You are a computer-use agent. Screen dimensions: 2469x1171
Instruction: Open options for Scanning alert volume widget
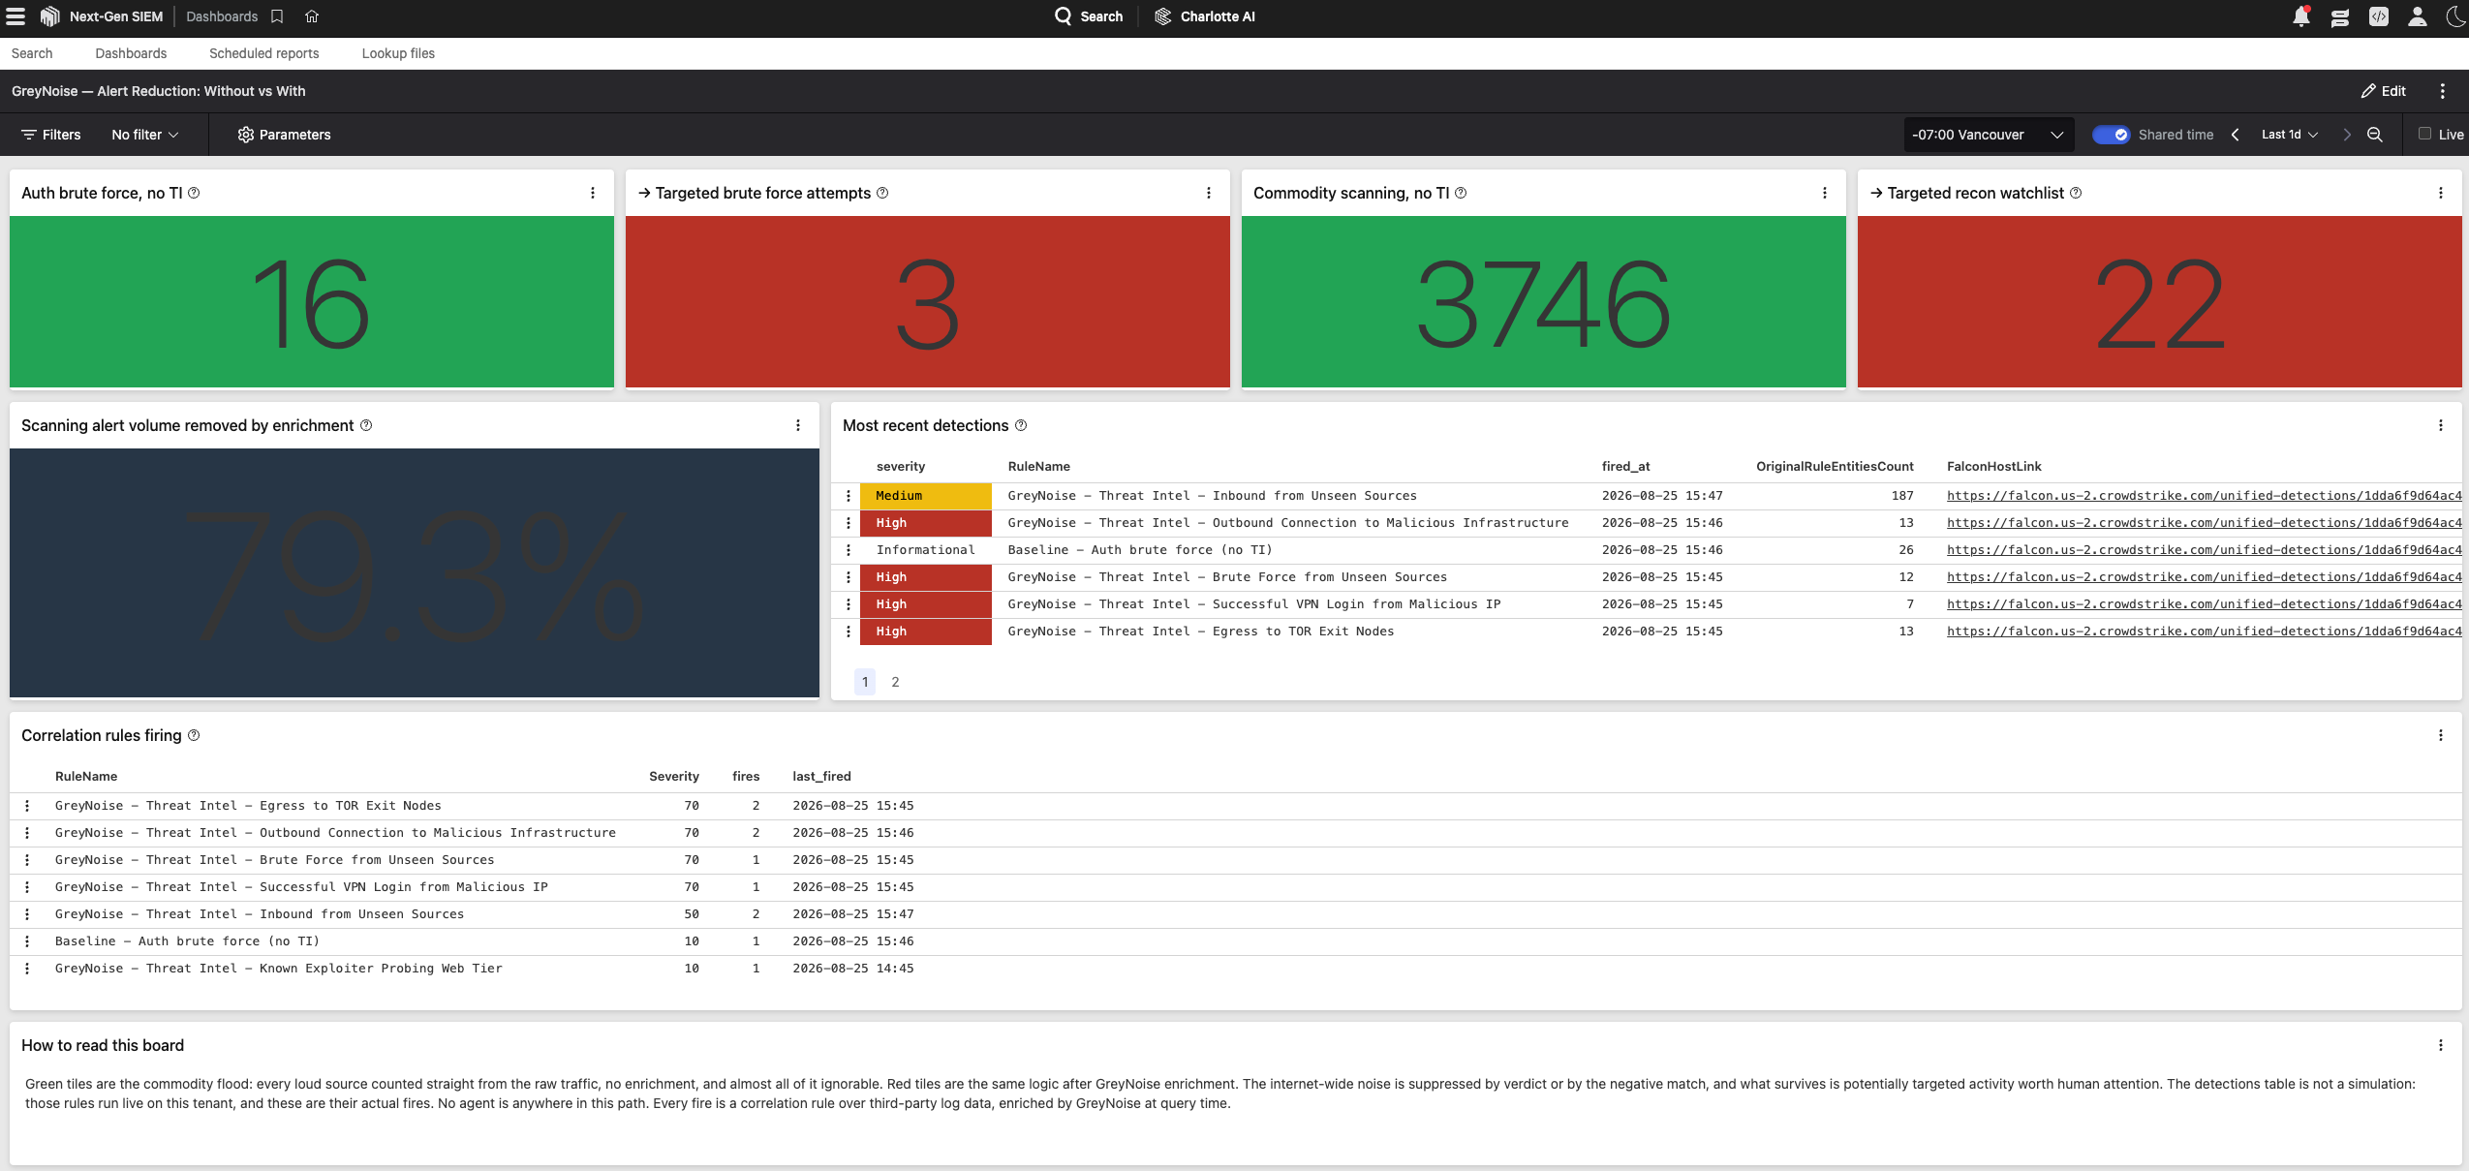coord(798,425)
